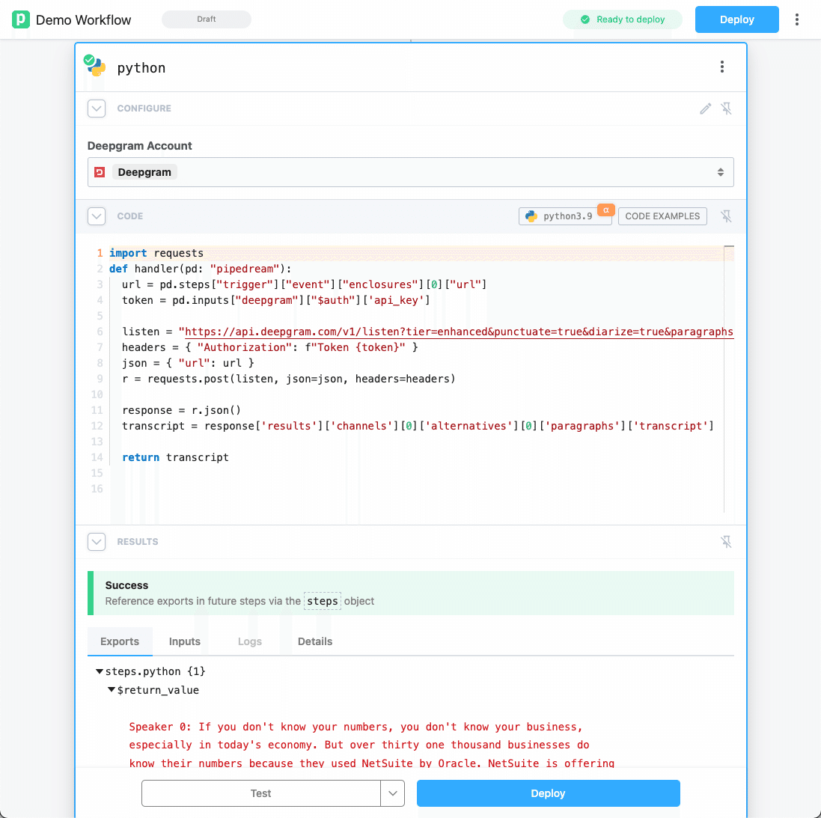
Task: Click the 'response = r.json()' code line
Action: 181,410
